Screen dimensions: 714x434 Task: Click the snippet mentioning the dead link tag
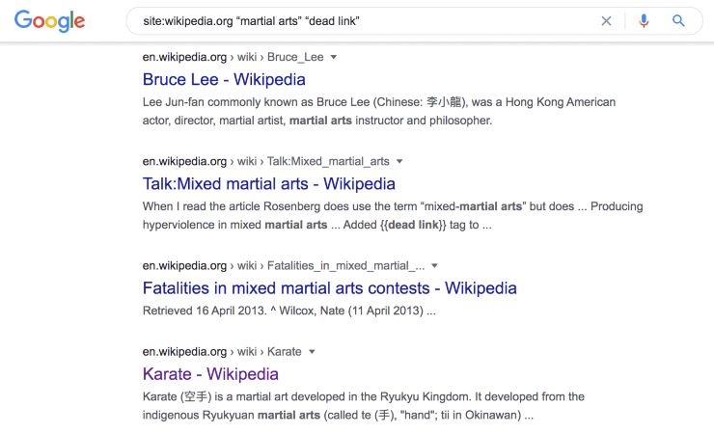click(392, 216)
